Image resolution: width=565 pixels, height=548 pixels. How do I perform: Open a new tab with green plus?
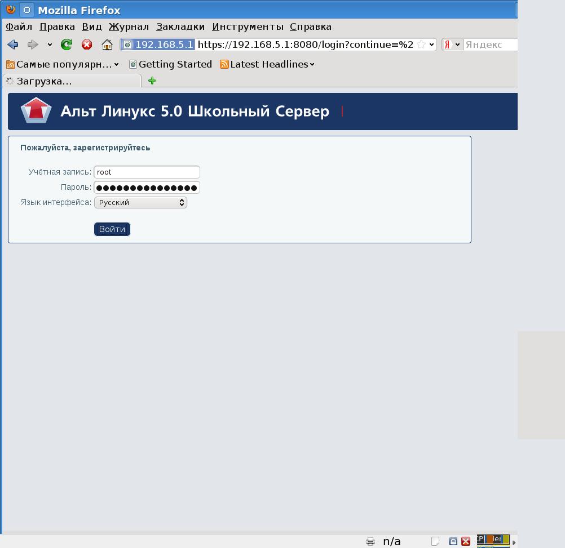(x=152, y=81)
